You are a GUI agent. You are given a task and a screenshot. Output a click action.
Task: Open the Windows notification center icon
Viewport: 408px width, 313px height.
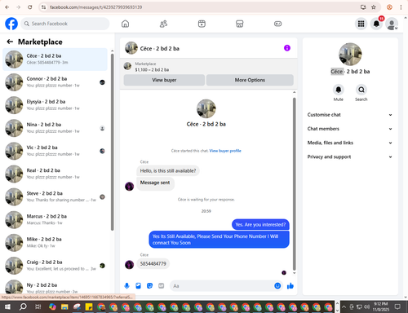pos(397,306)
